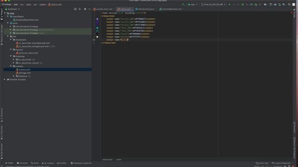Image resolution: width=298 pixels, height=167 pixels.
Task: Open the Build Variants side tab
Action: [x=2, y=151]
